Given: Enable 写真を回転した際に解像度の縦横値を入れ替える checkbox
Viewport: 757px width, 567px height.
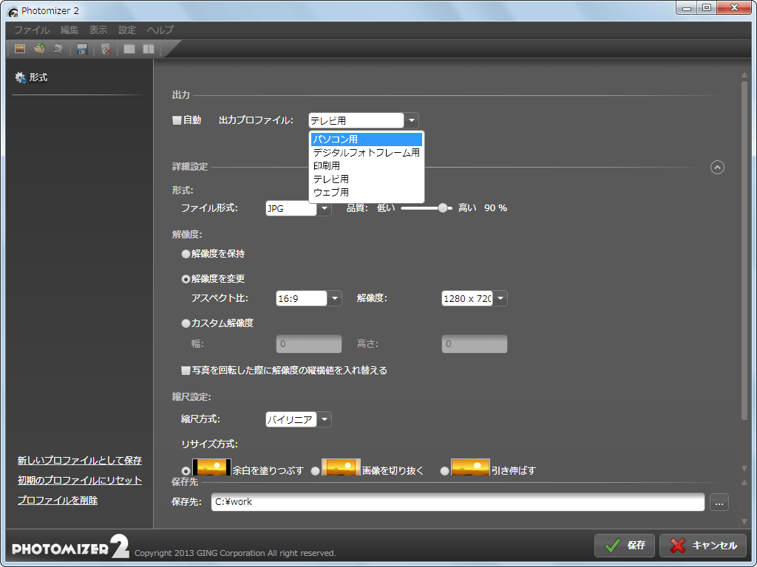Looking at the screenshot, I should (x=186, y=371).
